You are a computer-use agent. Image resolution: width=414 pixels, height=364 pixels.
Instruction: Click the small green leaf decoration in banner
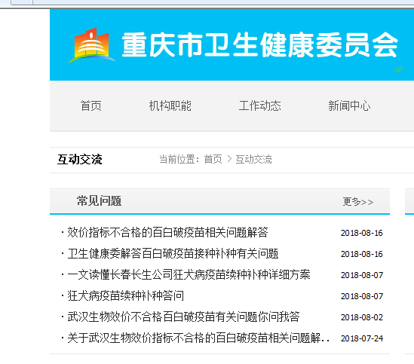tap(398, 70)
